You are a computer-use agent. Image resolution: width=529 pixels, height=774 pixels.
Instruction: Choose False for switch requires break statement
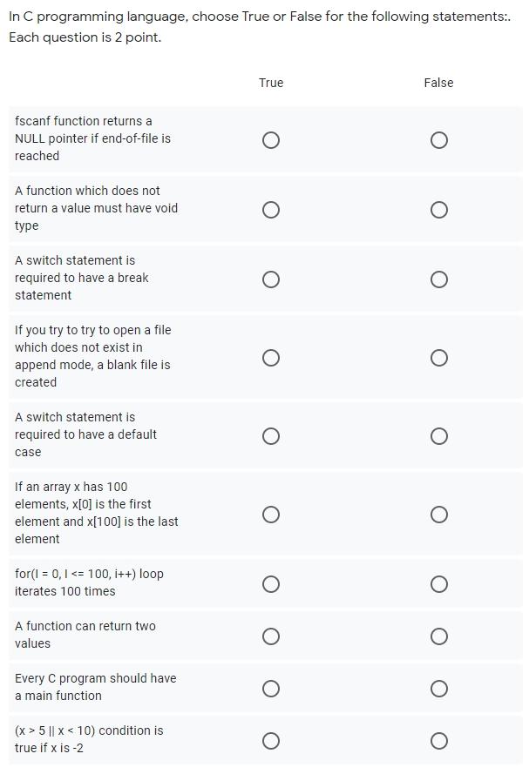438,279
